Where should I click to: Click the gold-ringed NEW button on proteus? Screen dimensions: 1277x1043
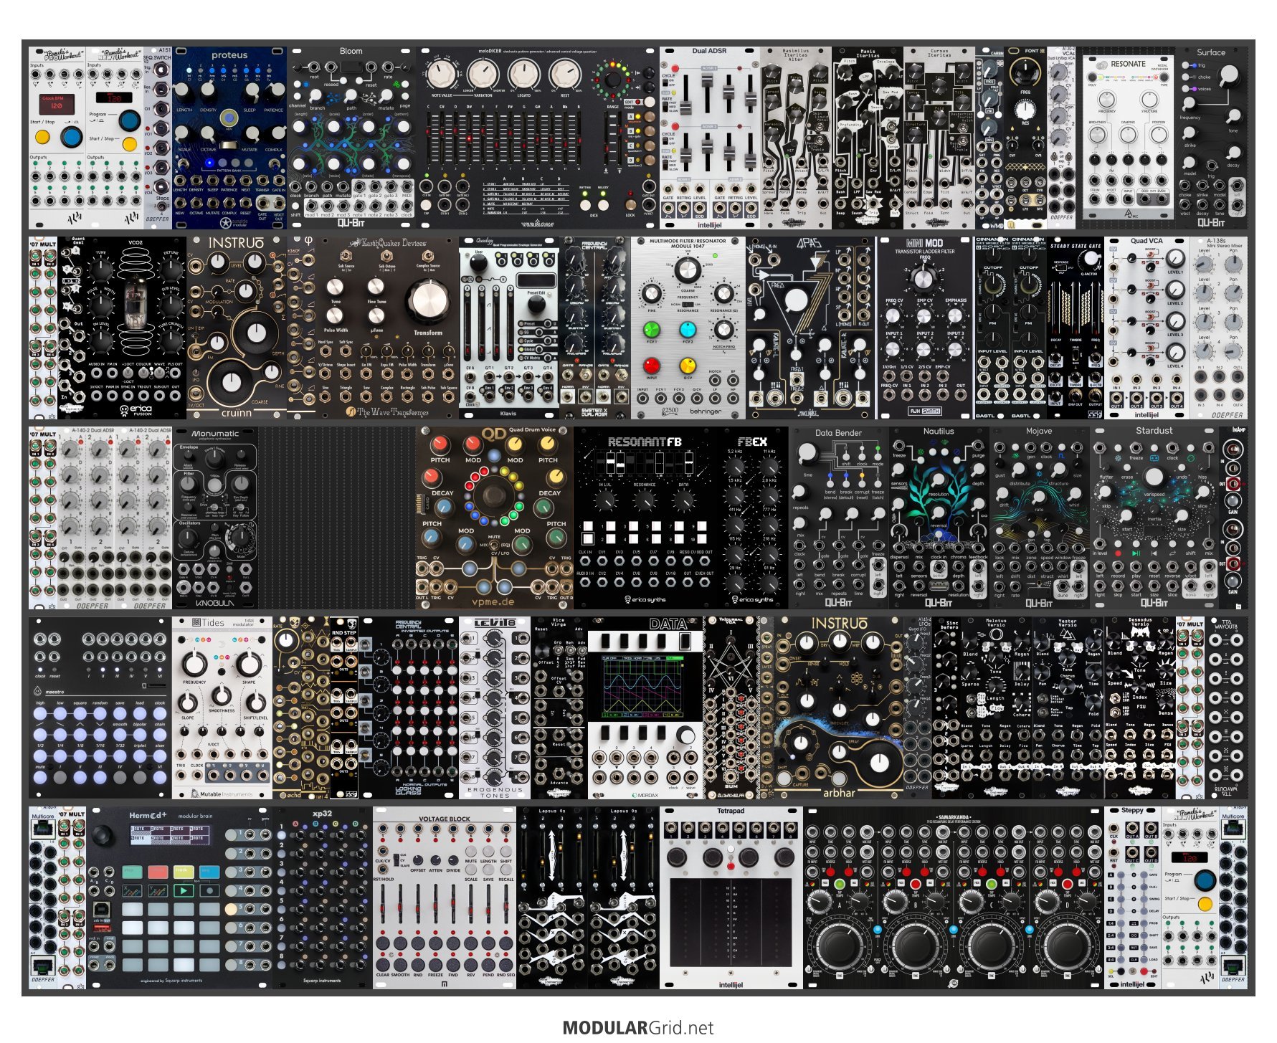[x=229, y=118]
